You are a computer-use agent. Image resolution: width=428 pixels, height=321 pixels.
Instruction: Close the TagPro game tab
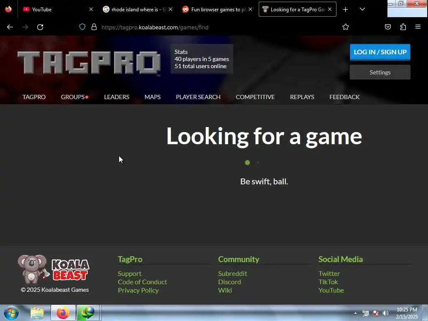(x=330, y=9)
